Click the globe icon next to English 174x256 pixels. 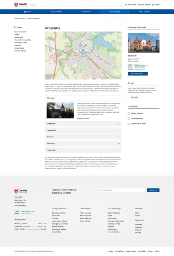click(153, 5)
